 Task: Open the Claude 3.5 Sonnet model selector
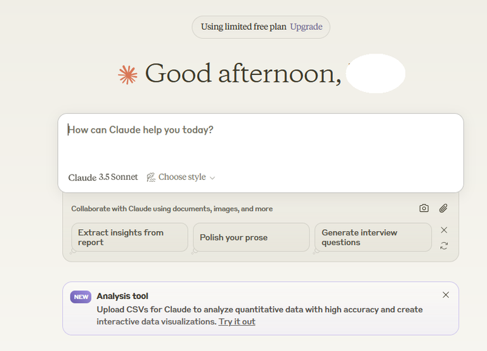click(x=103, y=177)
